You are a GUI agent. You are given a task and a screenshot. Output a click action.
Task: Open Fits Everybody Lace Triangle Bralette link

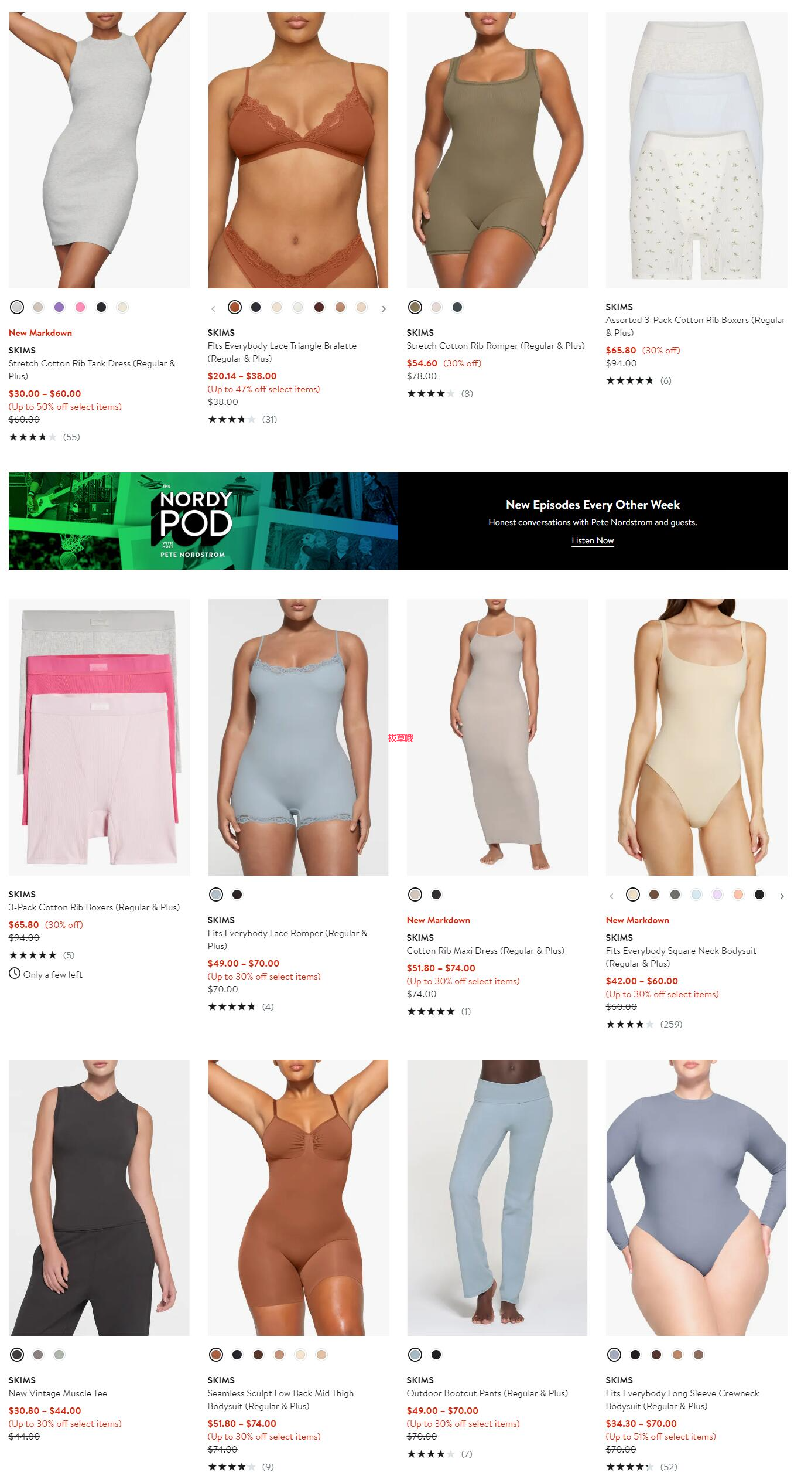pyautogui.click(x=282, y=352)
